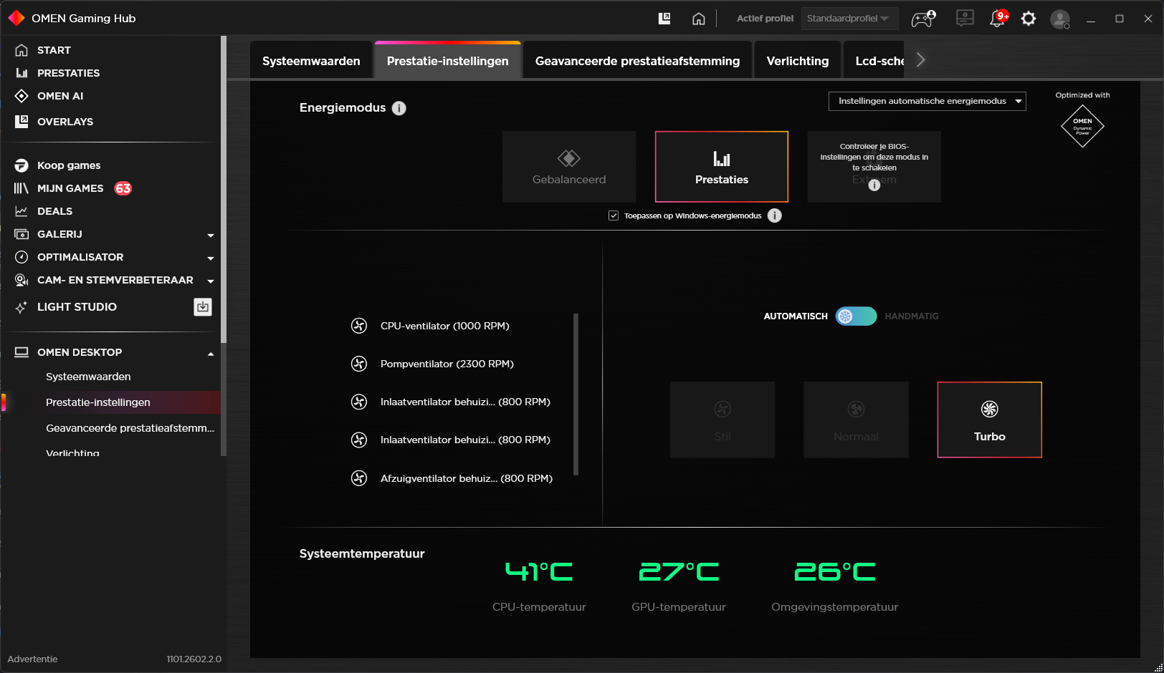Screen dimensions: 1164x673
Task: Download Light Studio via install icon
Action: pyautogui.click(x=203, y=307)
